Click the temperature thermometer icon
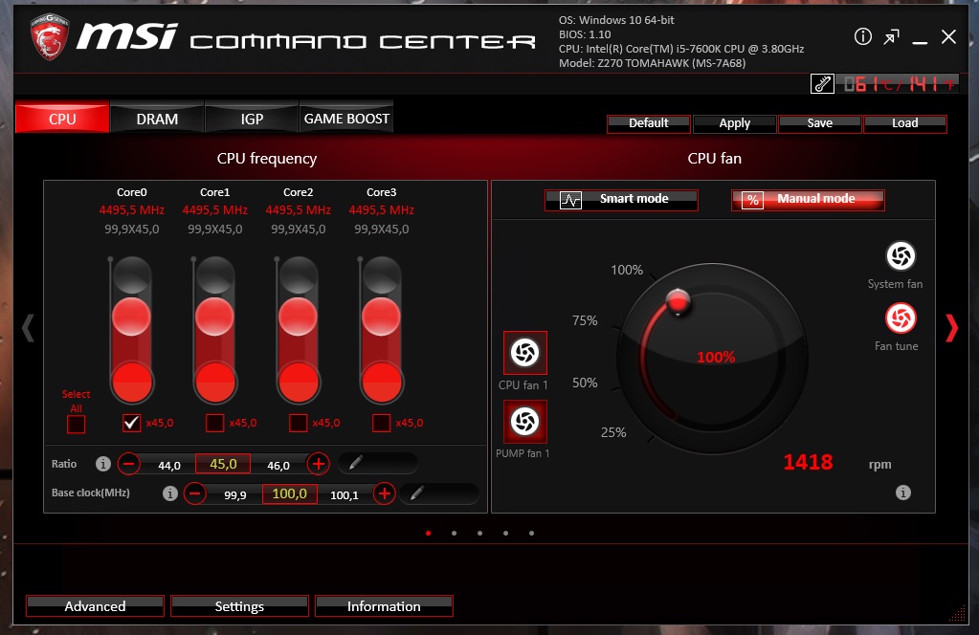The width and height of the screenshot is (979, 635). pyautogui.click(x=822, y=83)
